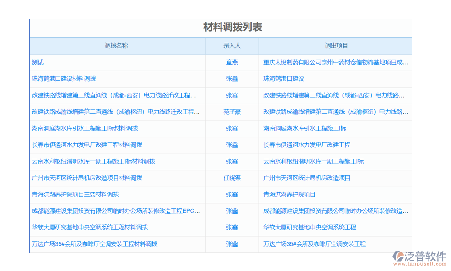Screen dimensions: 451x271
Task: Open 珠海鹤港口建设材料调拨 record
Action: click(x=64, y=79)
